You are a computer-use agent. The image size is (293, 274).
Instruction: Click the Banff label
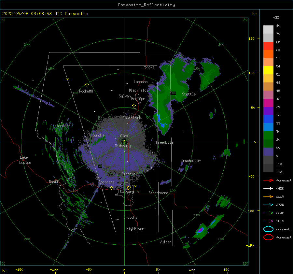[54, 181]
